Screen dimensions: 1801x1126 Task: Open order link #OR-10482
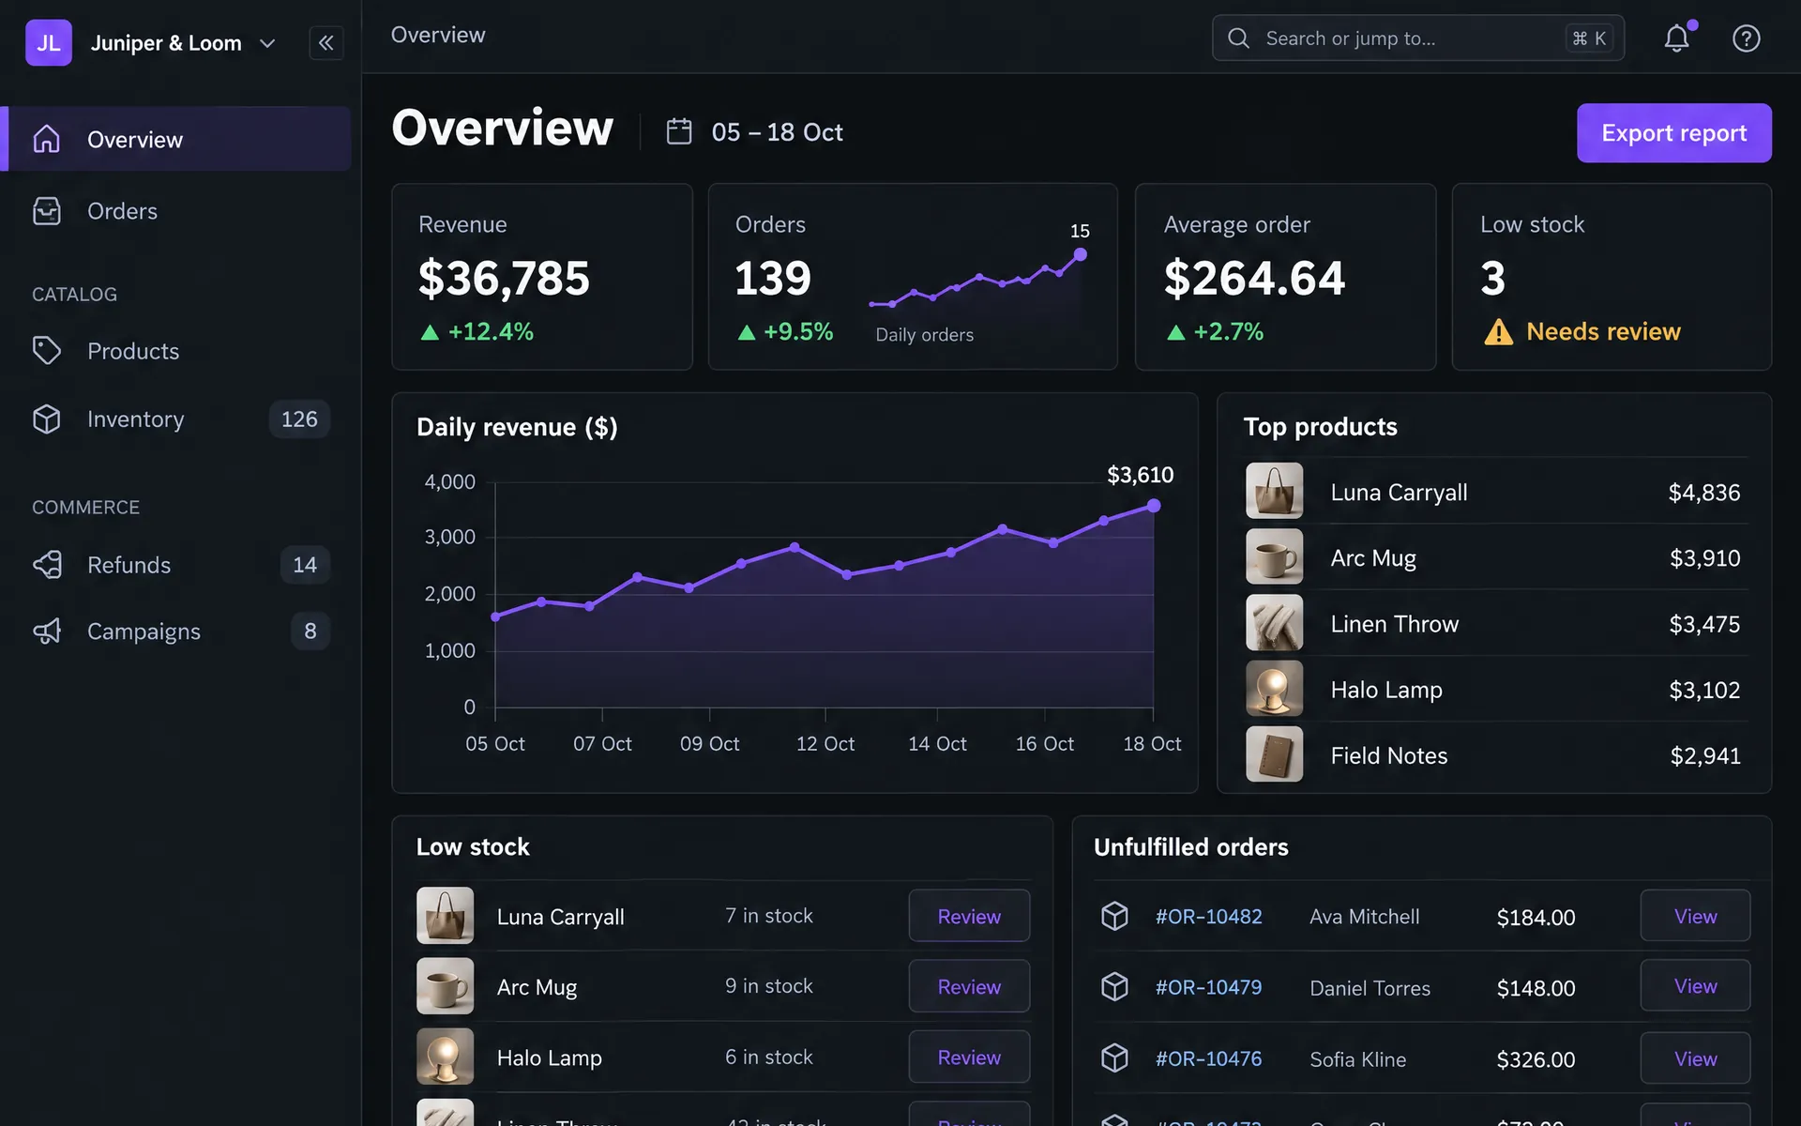[1208, 917]
